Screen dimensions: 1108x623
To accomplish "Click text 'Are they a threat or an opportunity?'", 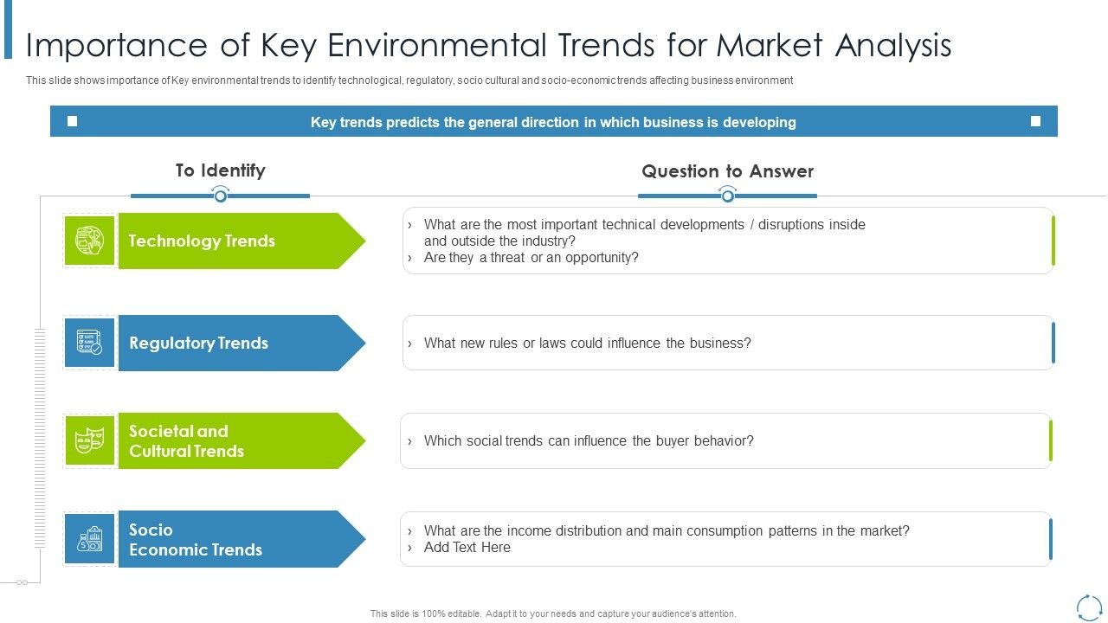I will [531, 257].
